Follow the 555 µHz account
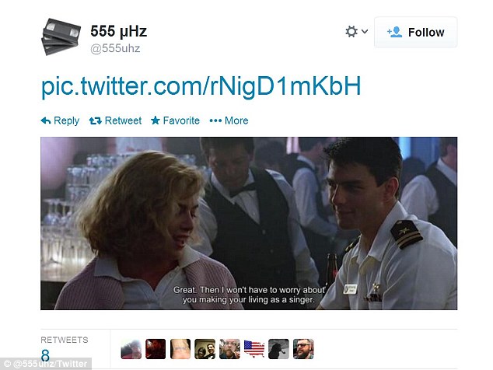This screenshot has width=493, height=370. (x=416, y=32)
